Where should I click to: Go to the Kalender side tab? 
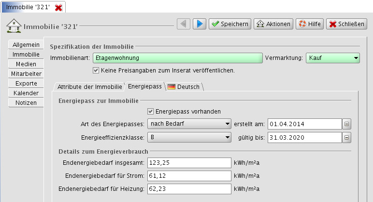click(26, 93)
